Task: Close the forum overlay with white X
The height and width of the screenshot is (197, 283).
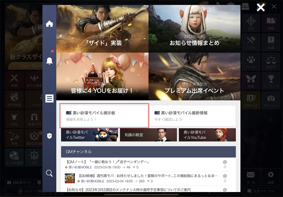Action: tap(261, 7)
